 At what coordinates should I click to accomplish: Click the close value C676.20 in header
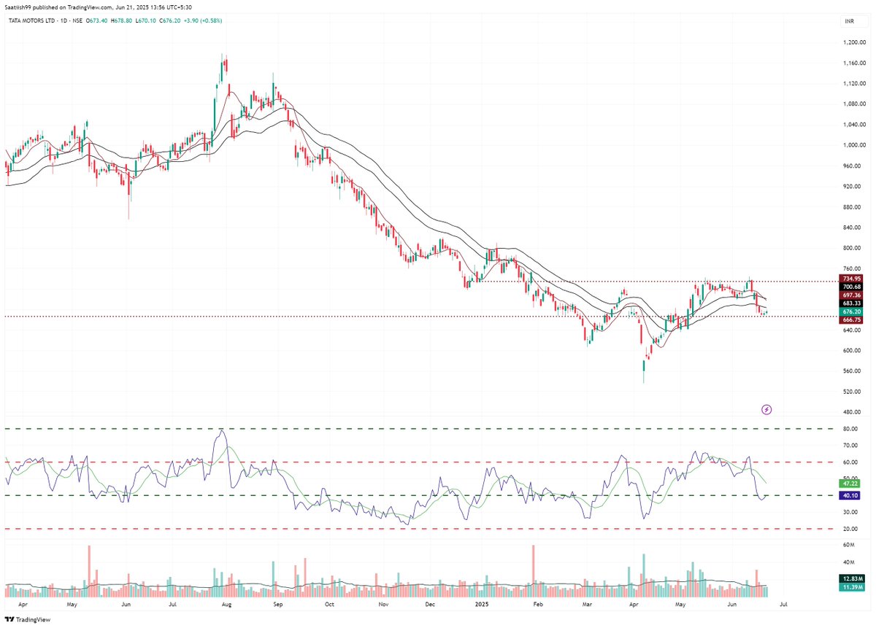coord(170,20)
